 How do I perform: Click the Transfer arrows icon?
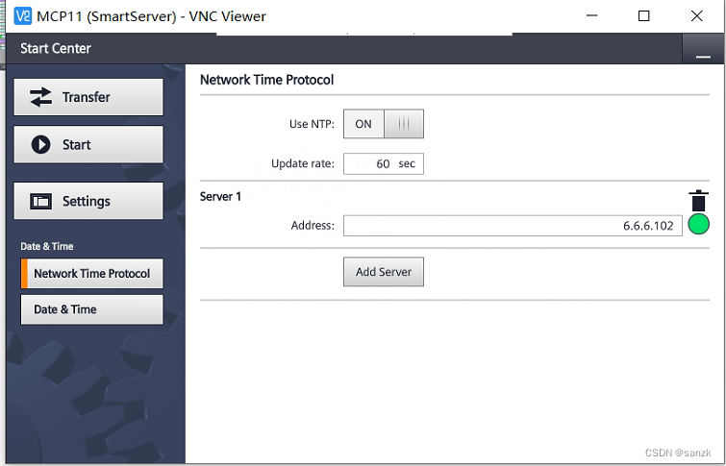click(x=40, y=97)
